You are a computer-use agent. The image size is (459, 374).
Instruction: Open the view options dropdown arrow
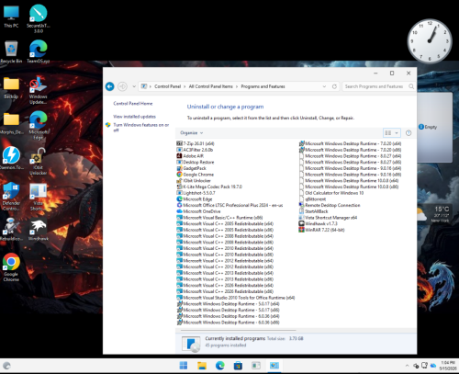coord(397,133)
